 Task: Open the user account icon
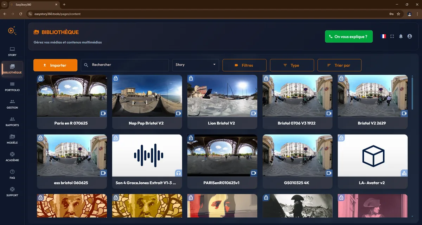410,36
